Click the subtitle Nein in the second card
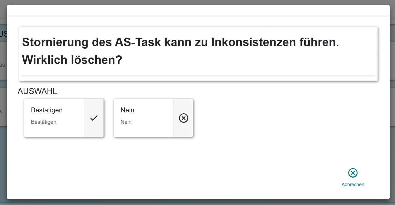The image size is (395, 205). pyautogui.click(x=126, y=122)
